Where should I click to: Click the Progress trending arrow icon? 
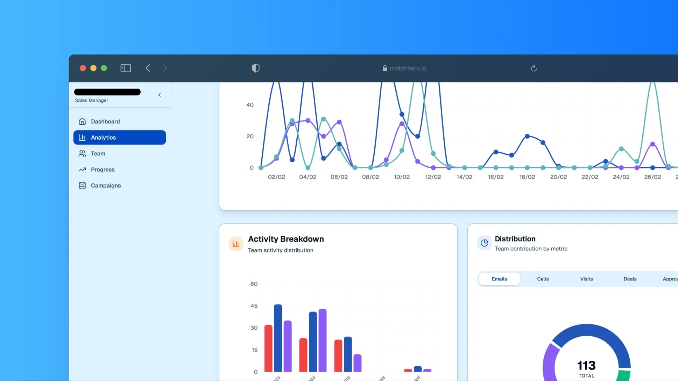point(82,170)
